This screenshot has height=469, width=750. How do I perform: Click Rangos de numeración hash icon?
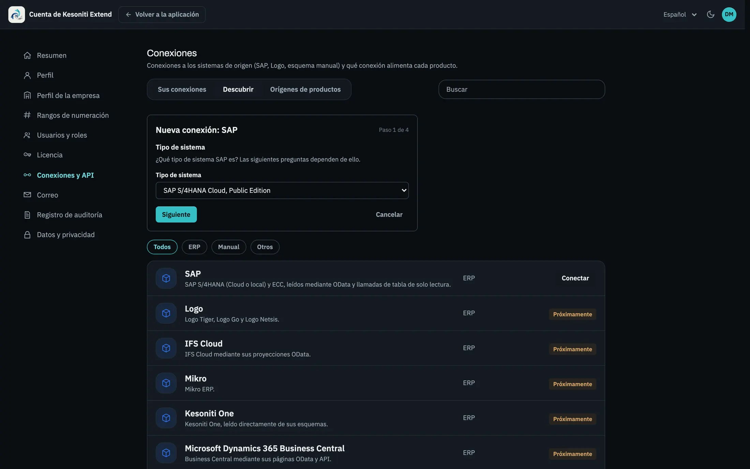27,115
